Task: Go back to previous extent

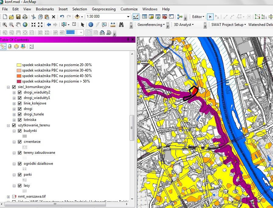Action: pyautogui.click(x=49, y=25)
